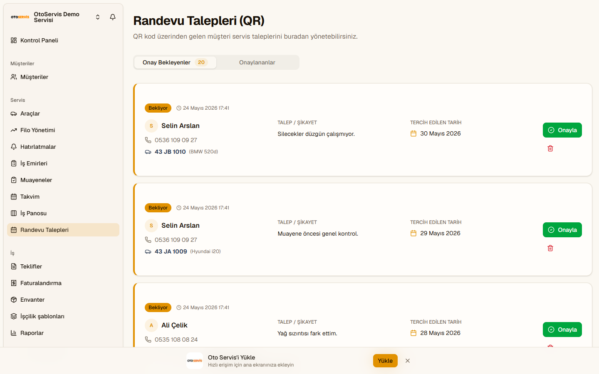Switch to Onay Bekleyenler tab
The width and height of the screenshot is (599, 374).
[175, 62]
